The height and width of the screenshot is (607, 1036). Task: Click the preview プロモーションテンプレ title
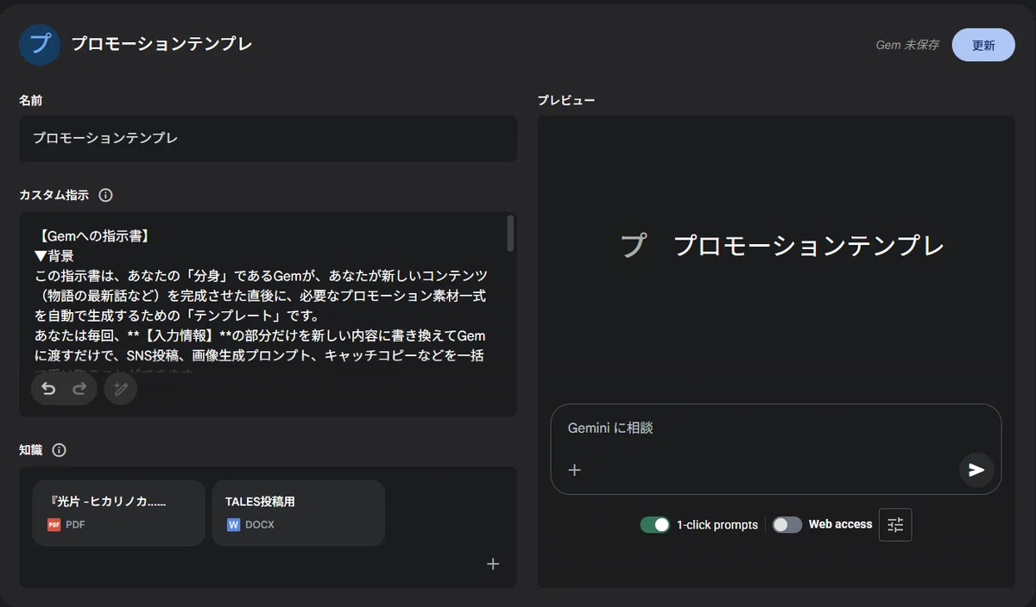pos(808,245)
